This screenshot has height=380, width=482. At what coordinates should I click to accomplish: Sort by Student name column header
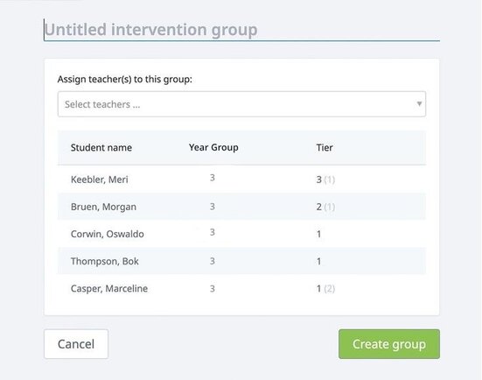coord(101,148)
